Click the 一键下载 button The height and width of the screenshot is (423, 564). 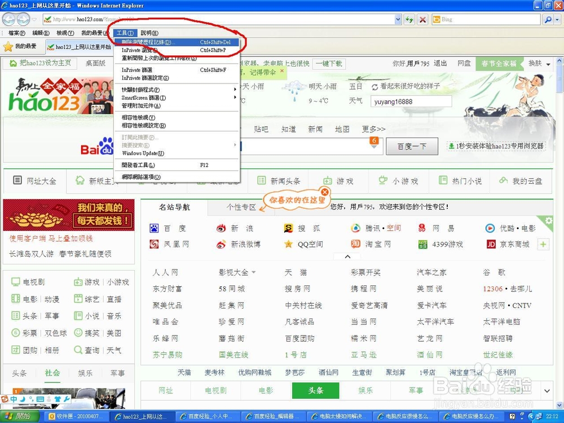point(329,64)
